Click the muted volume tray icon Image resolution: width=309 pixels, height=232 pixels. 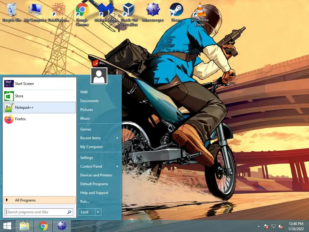[x=281, y=226]
